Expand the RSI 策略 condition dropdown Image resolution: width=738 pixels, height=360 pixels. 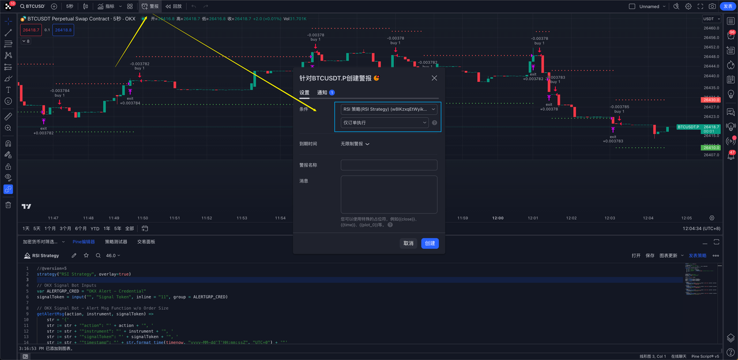[389, 109]
